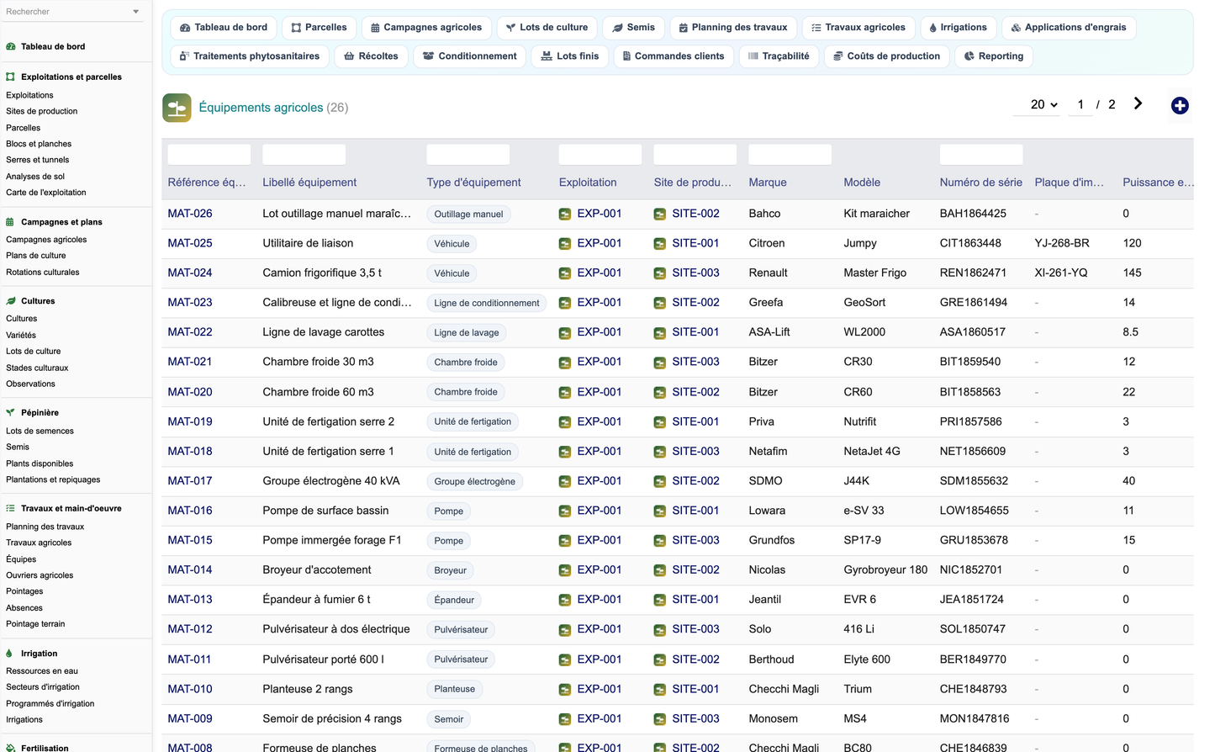Click the Irrigation droplet icon in the sidebar
The image size is (1215, 752).
[9, 654]
